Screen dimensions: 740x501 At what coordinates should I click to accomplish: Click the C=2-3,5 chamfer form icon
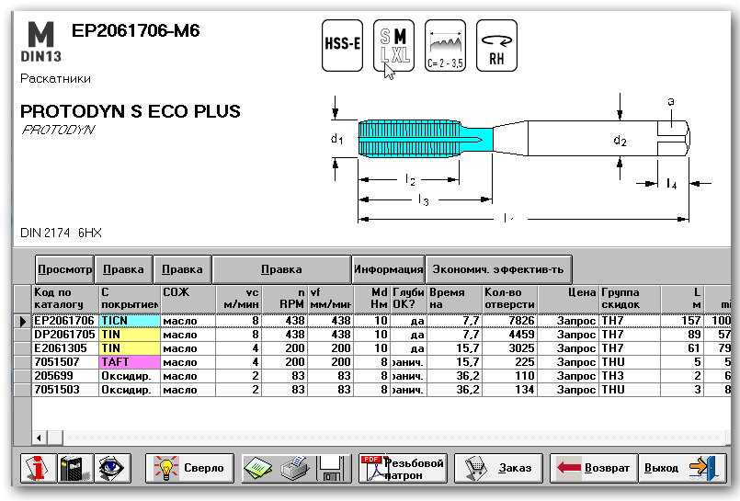pyautogui.click(x=445, y=45)
